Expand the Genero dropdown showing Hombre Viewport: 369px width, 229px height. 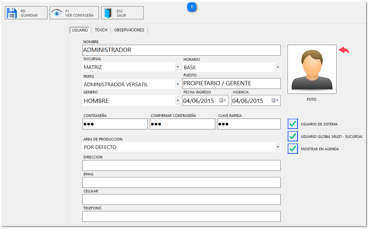178,101
